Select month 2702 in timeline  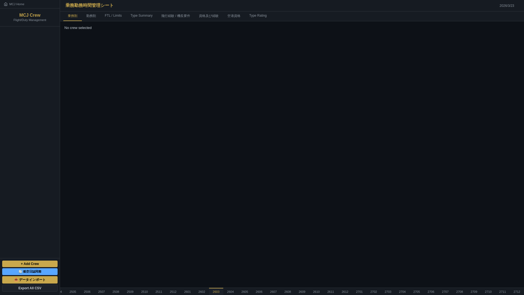coord(374,292)
